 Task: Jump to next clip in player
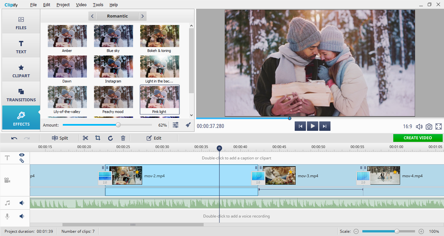click(325, 126)
